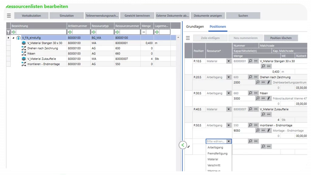The image size is (311, 175).
Task: Collapse the V_FA_einstufig tree node
Action: (13, 37)
